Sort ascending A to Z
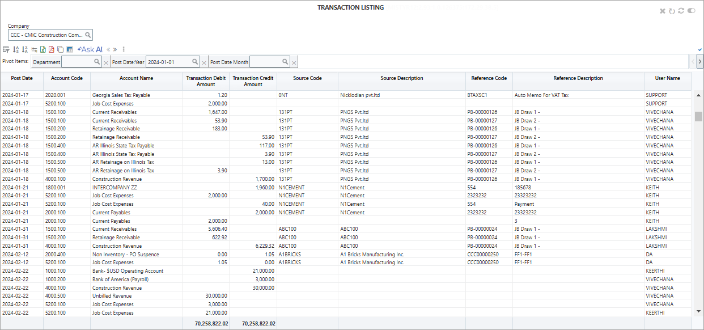704x330 pixels. [x=16, y=49]
